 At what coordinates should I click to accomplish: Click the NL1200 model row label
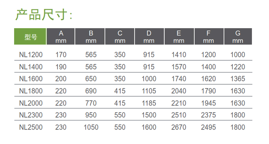31,55
